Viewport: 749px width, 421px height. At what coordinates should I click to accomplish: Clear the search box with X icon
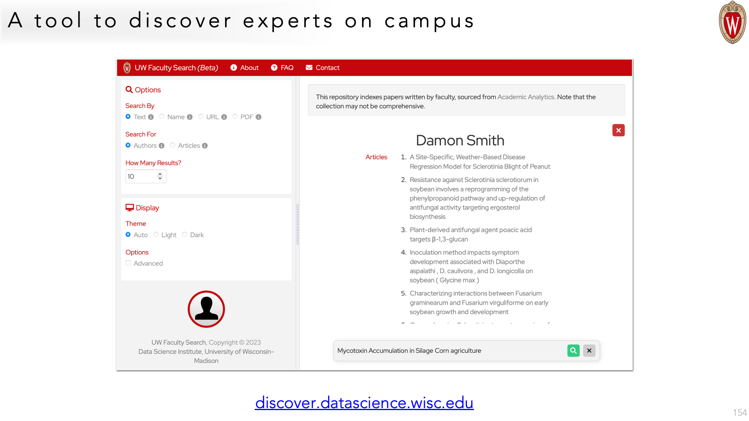click(589, 350)
